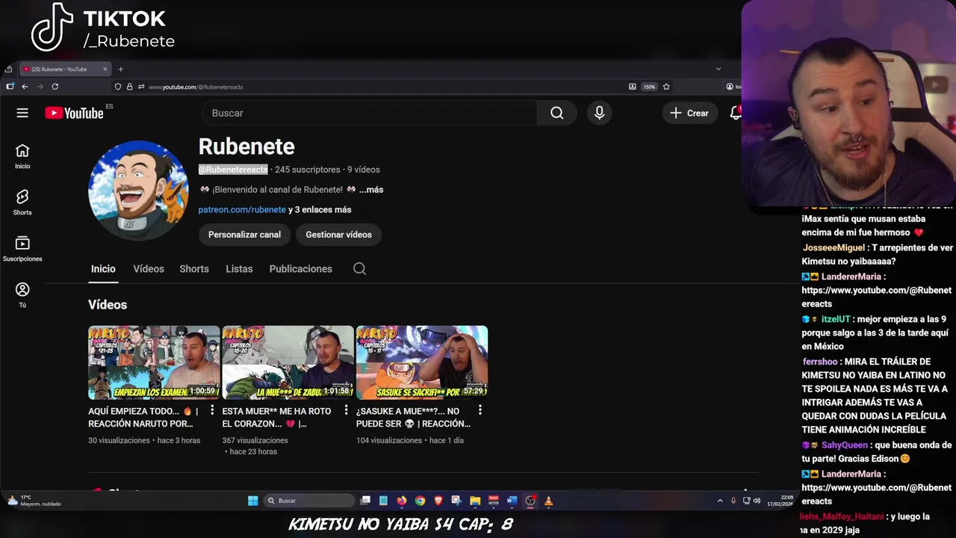Open the Windows Start menu

252,501
